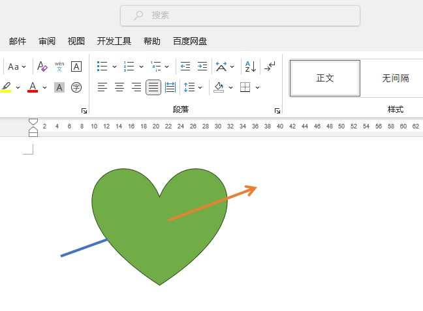The width and height of the screenshot is (423, 311).
Task: Sort text with A-Z icon
Action: [251, 67]
